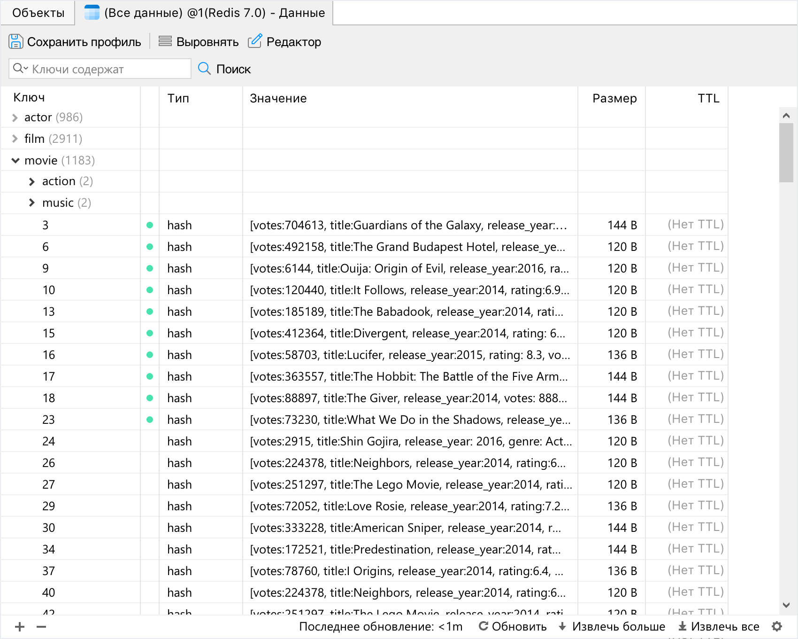Collapse the movie key group
This screenshot has width=798, height=639.
click(x=15, y=161)
